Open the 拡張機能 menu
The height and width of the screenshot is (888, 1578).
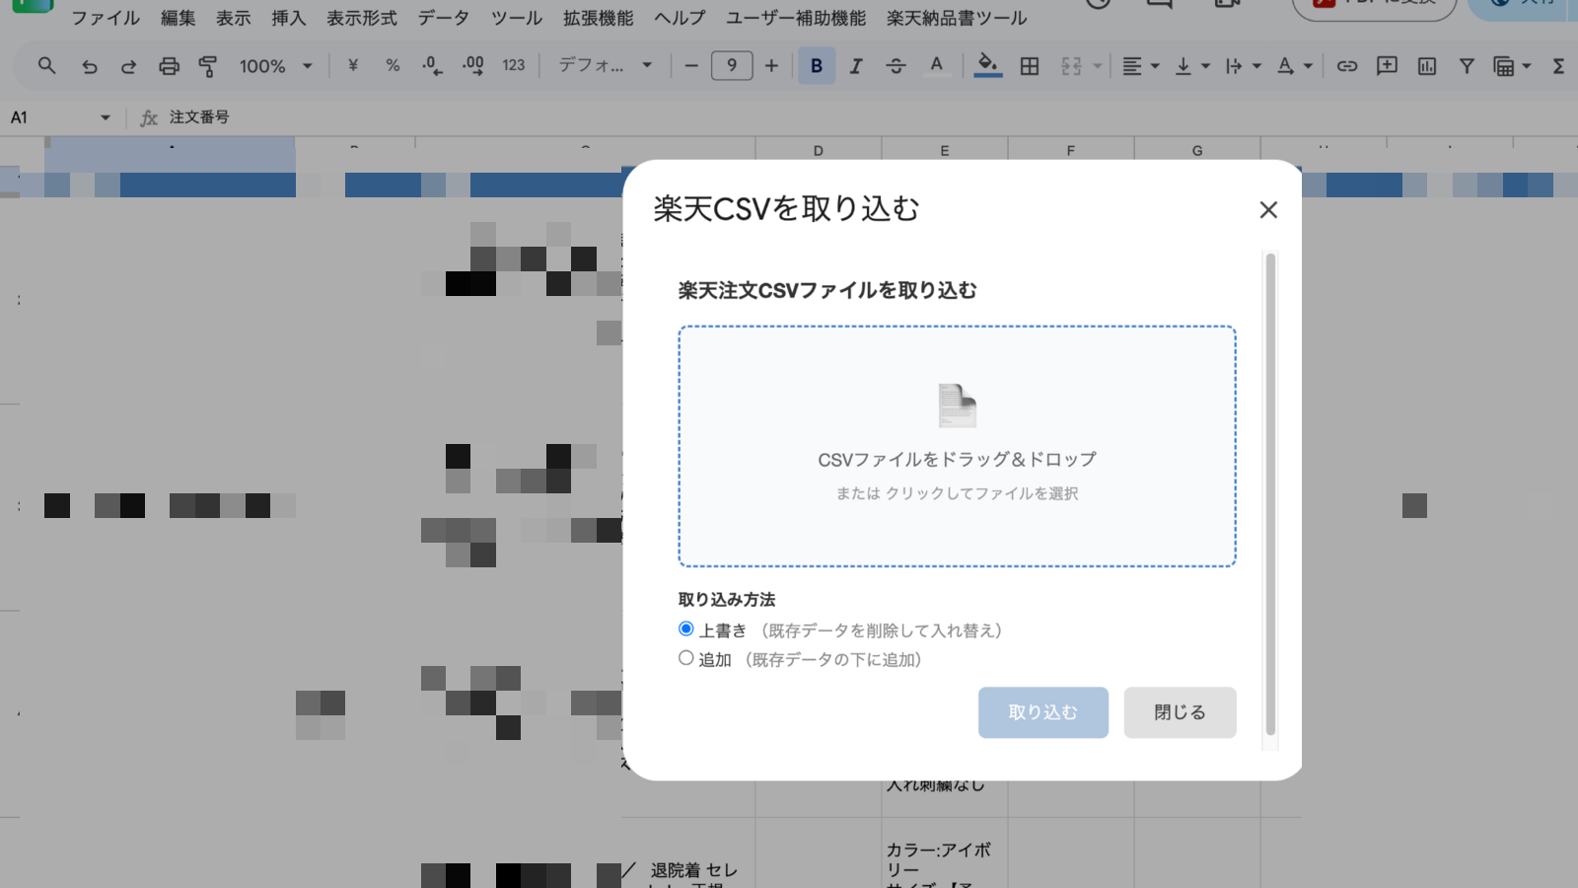(599, 18)
